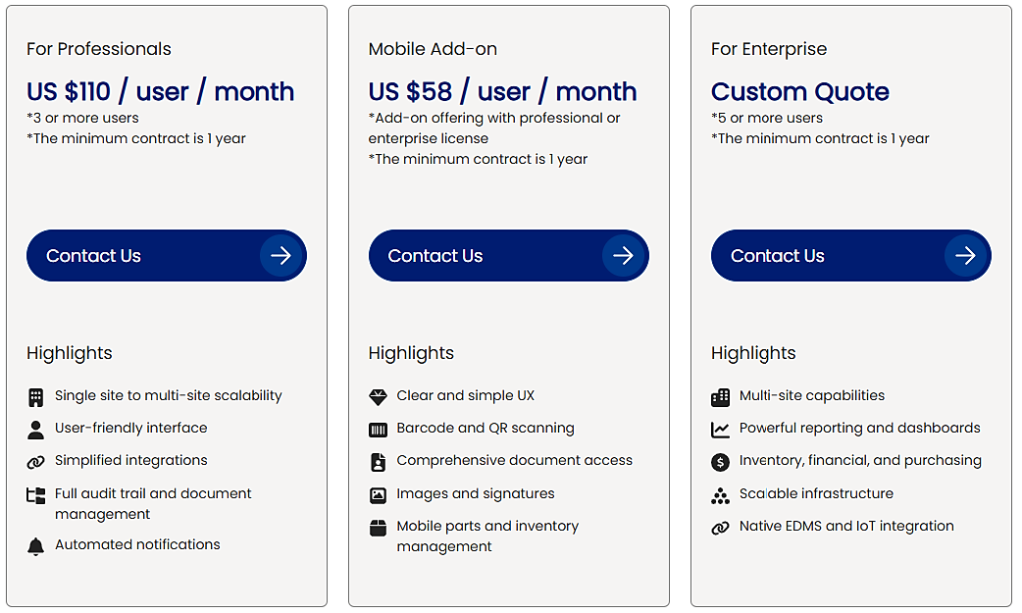
Task: Click the heart badge icon beside Clear and simple UX
Action: (x=378, y=395)
